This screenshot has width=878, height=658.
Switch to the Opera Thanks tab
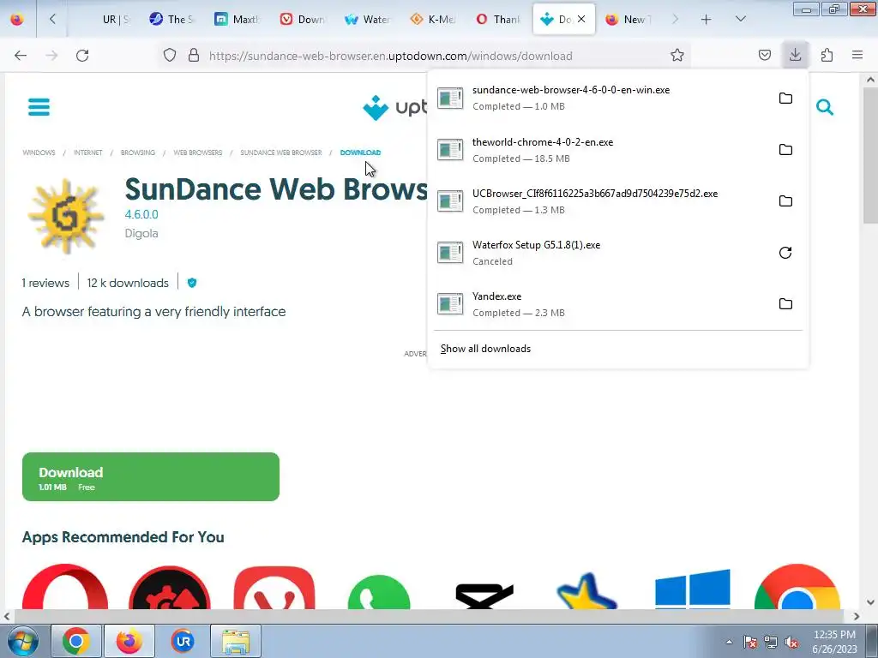click(x=498, y=19)
